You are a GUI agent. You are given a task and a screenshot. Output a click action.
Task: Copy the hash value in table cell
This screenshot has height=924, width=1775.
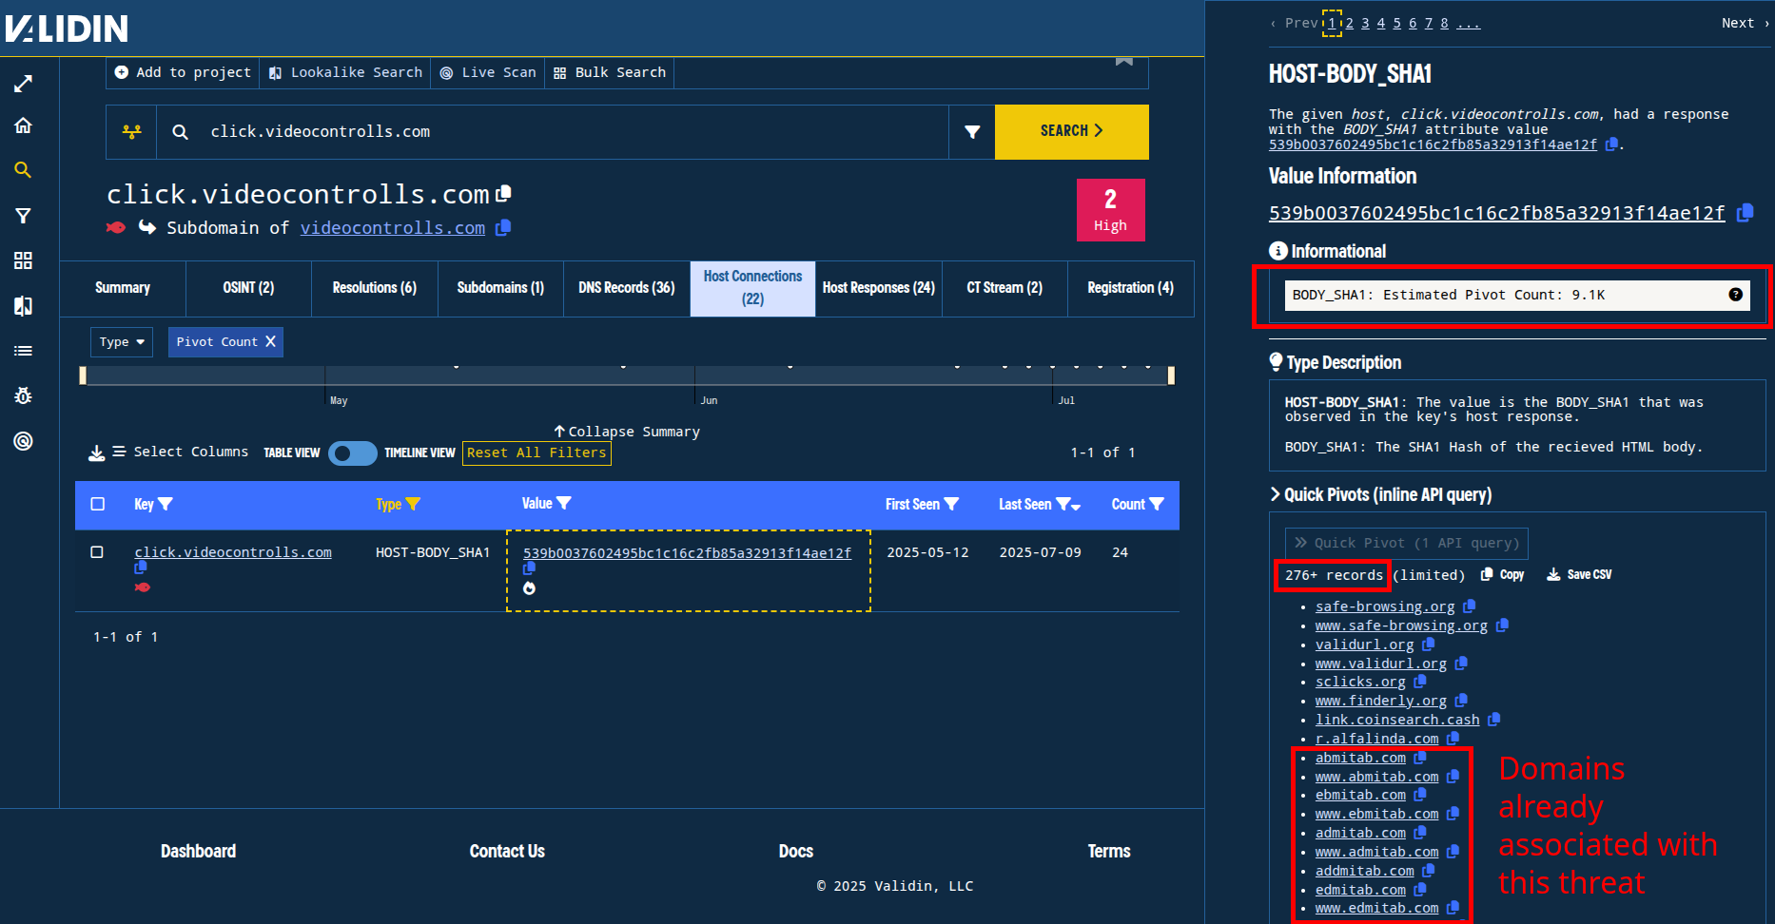pos(530,568)
